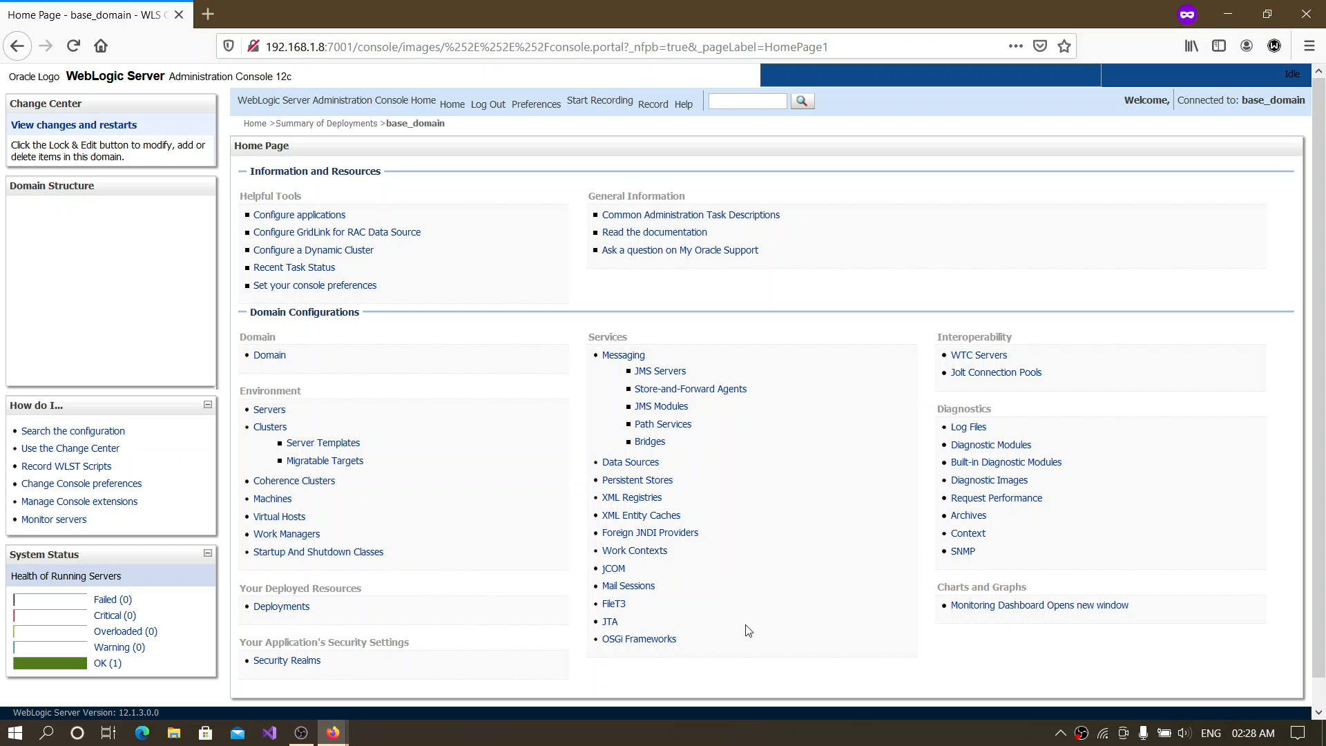Click Summary of Deployments breadcrumb
The height and width of the screenshot is (746, 1326).
point(326,124)
